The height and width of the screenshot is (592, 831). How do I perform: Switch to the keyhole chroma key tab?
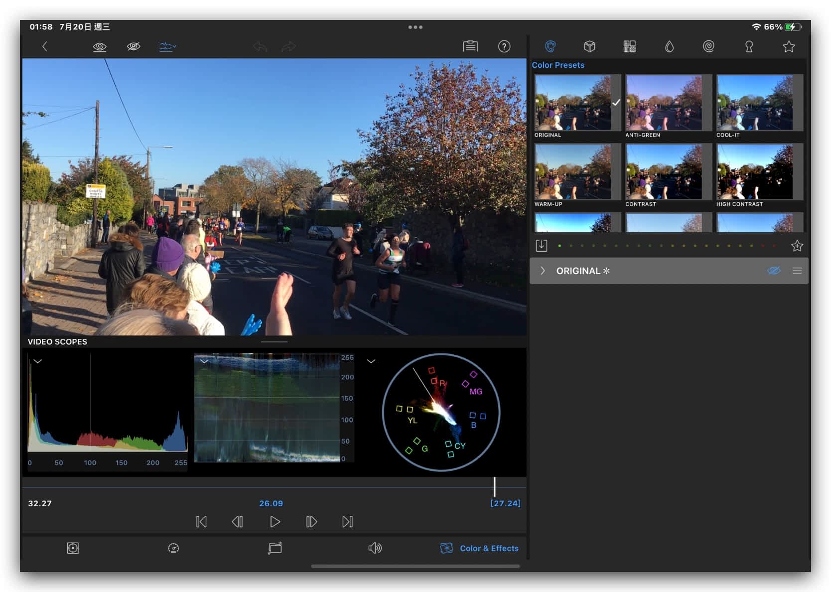[749, 46]
